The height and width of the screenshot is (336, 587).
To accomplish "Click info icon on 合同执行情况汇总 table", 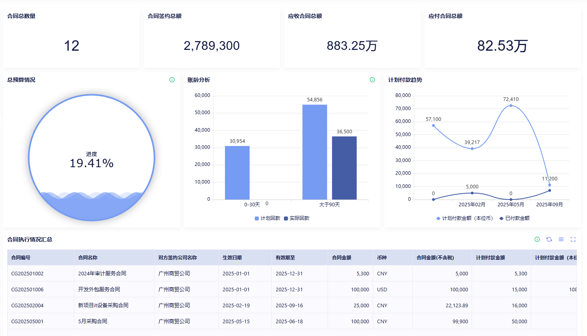I will (537, 239).
